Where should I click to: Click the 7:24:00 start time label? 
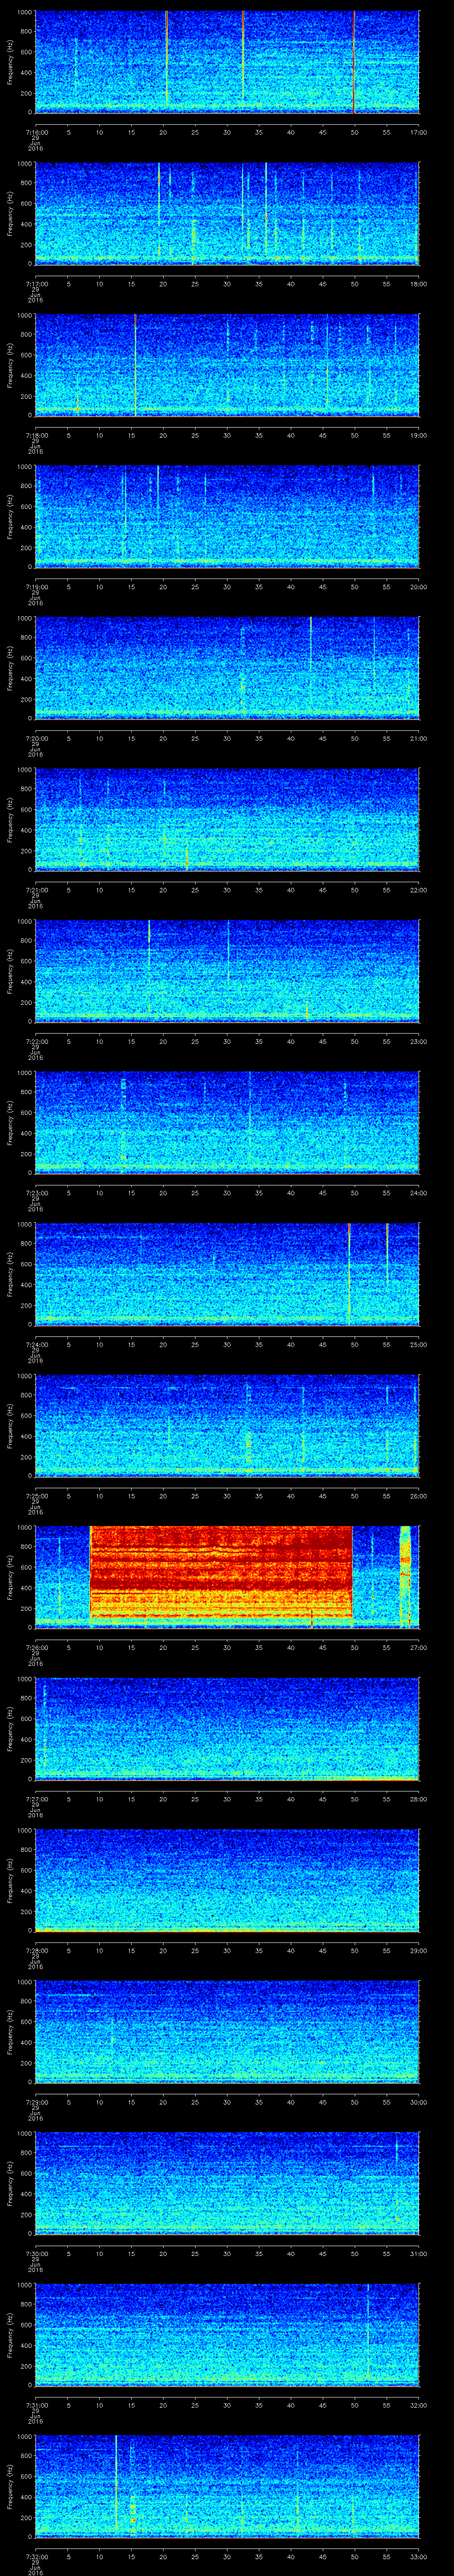click(37, 1344)
